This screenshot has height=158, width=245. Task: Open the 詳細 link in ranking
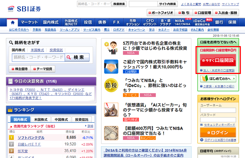tap(90, 126)
